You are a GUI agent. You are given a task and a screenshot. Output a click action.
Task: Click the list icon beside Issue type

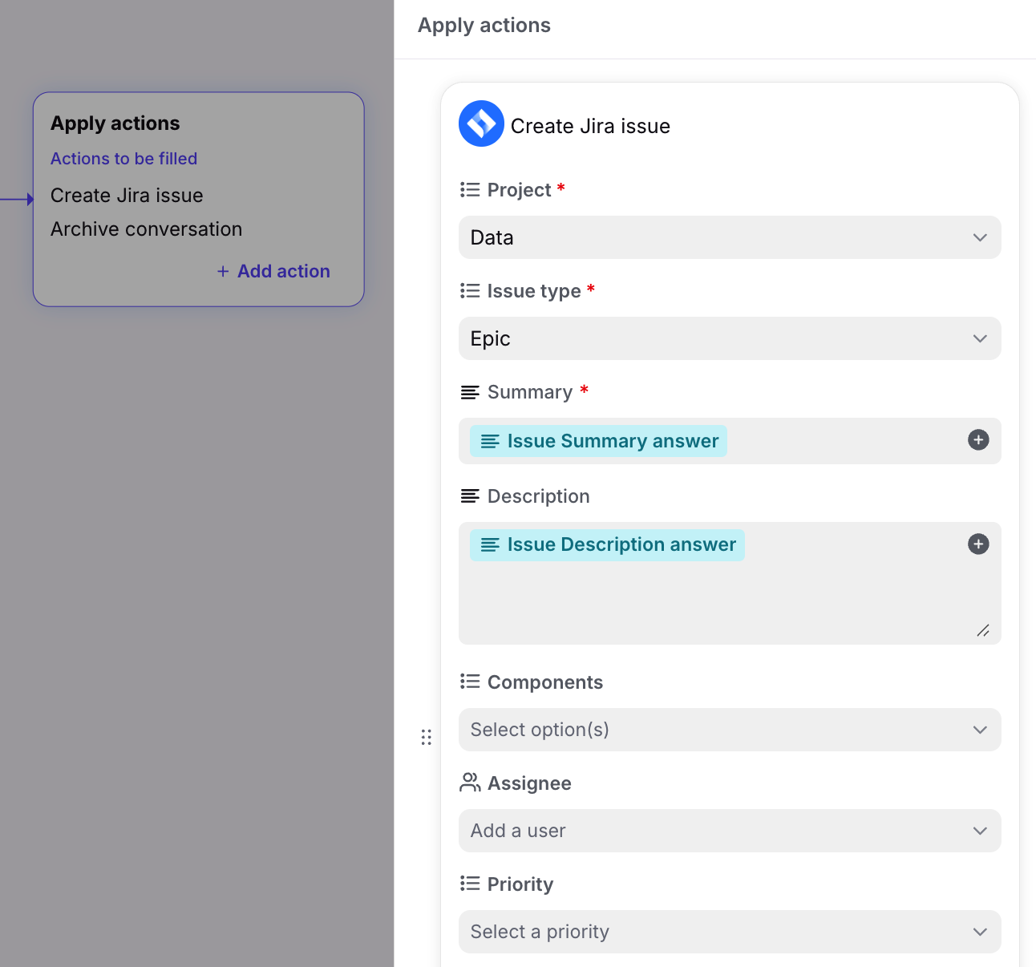(470, 291)
